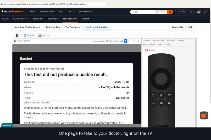Open the Test Your App tab
The image size is (211, 140).
click(53, 27)
